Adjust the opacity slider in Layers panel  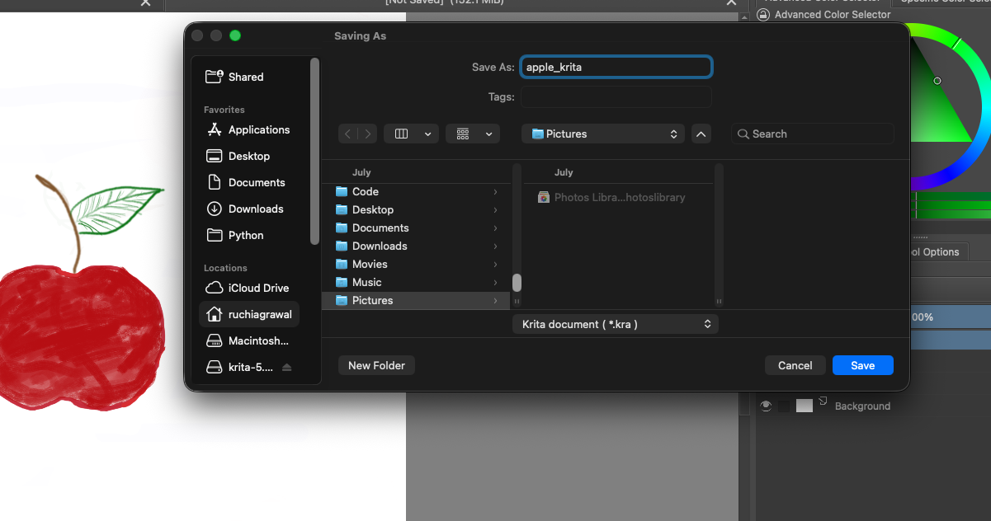950,317
